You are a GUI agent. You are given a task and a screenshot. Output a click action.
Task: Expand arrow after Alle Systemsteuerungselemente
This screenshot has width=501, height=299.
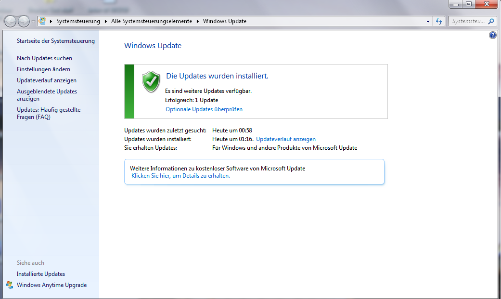pyautogui.click(x=197, y=21)
